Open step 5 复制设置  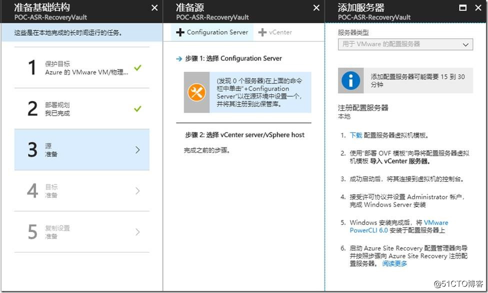coord(82,232)
